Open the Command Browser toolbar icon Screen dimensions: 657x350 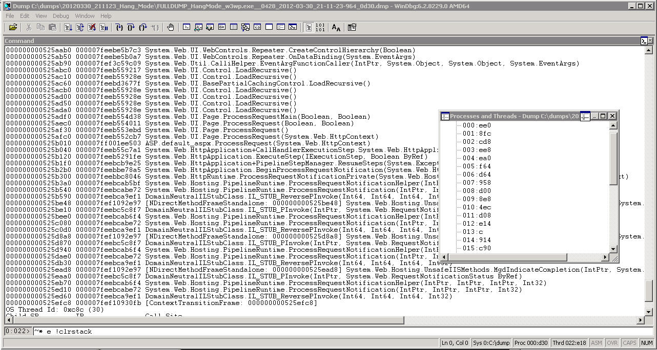coord(293,27)
